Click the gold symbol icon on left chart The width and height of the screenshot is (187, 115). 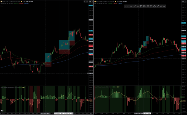pos(1,1)
